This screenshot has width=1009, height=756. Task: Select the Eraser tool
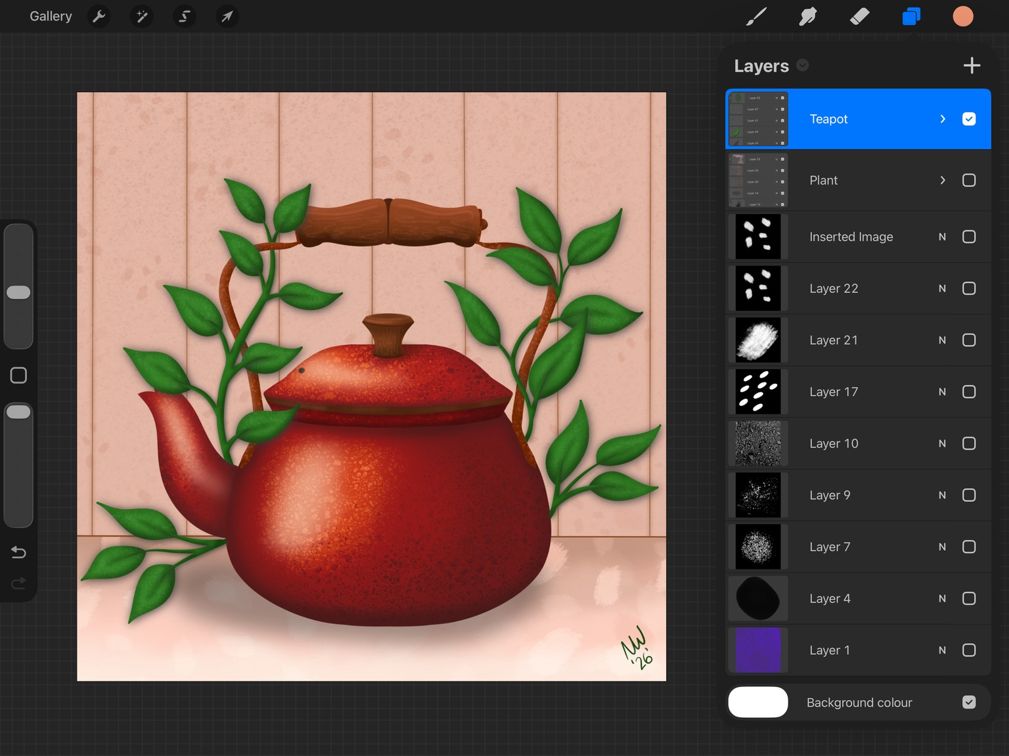point(859,16)
